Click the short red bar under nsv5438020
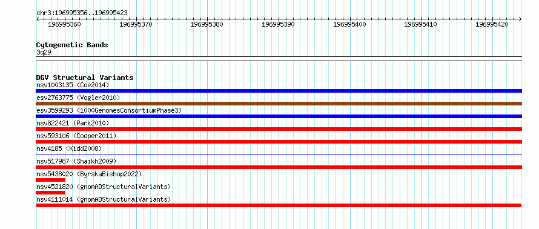 click(x=50, y=180)
